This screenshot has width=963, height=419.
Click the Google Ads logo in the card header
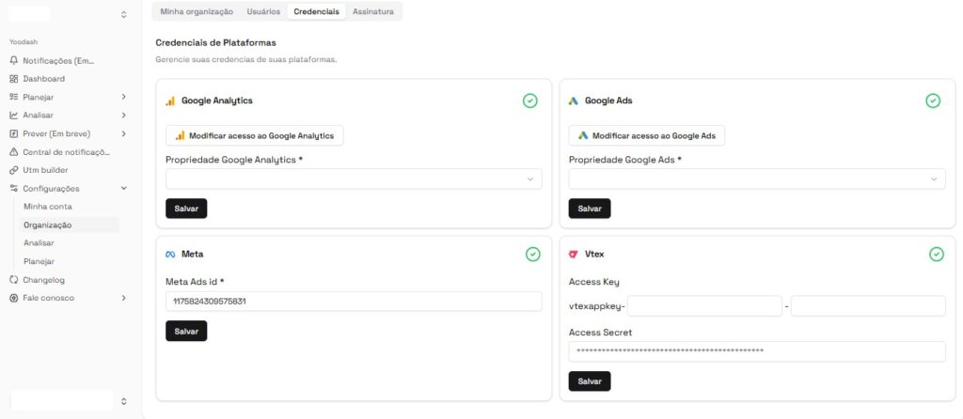574,101
